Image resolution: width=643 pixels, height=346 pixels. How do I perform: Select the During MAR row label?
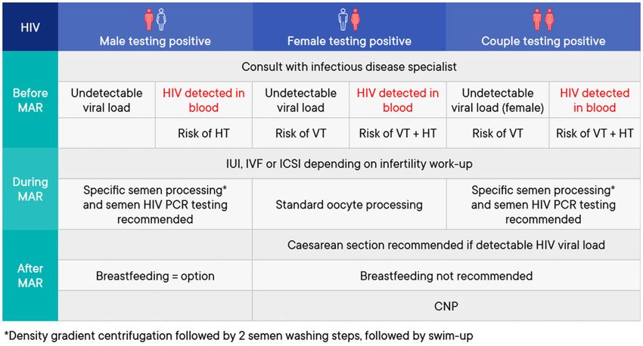[x=30, y=189]
